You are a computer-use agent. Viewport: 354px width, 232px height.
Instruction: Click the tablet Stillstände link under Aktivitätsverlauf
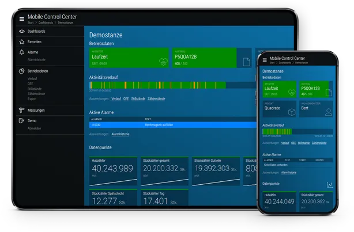tap(138, 99)
